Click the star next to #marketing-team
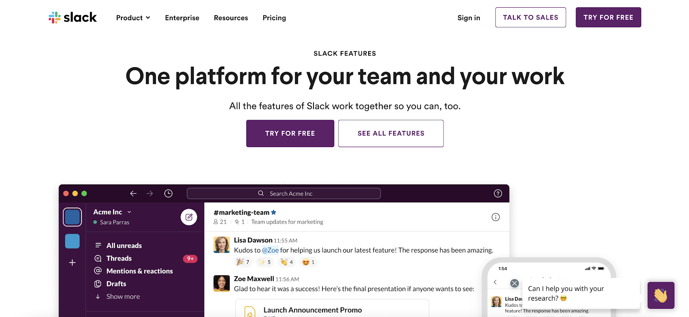The height and width of the screenshot is (317, 689). coord(274,212)
